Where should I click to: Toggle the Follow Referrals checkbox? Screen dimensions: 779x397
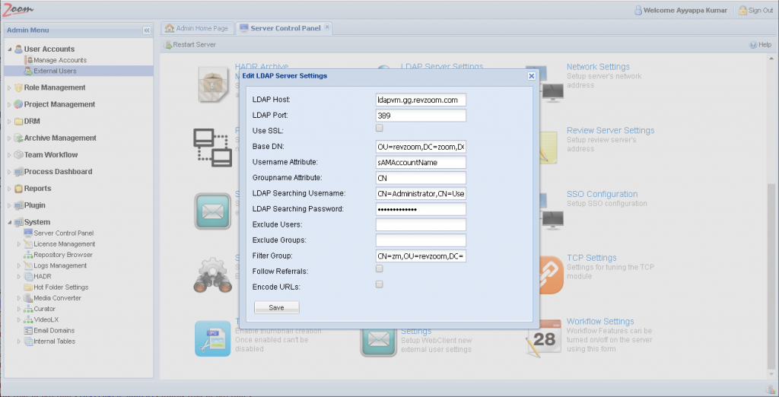380,268
